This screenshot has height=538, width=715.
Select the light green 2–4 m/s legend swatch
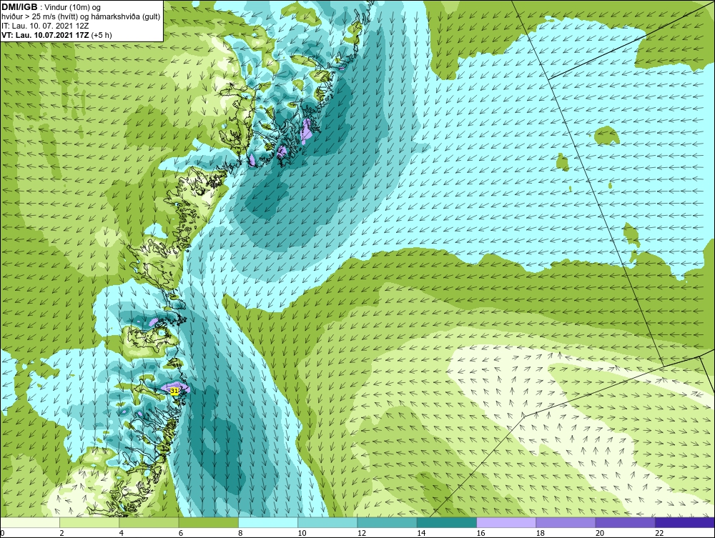tap(89, 522)
